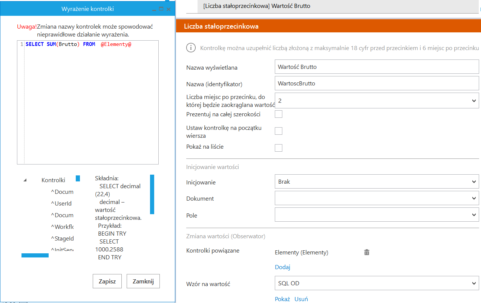This screenshot has height=303, width=481.
Task: Delete the linked Elementy control with trash icon
Action: pyautogui.click(x=367, y=253)
